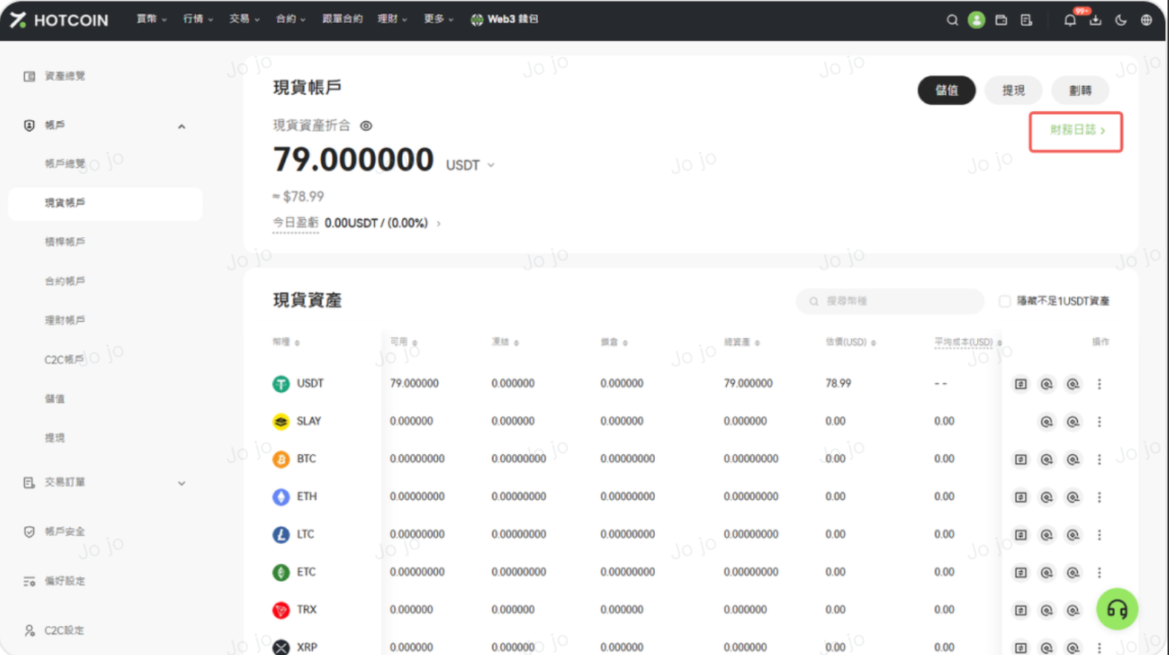
Task: Click the download icon in top bar
Action: tap(1095, 20)
